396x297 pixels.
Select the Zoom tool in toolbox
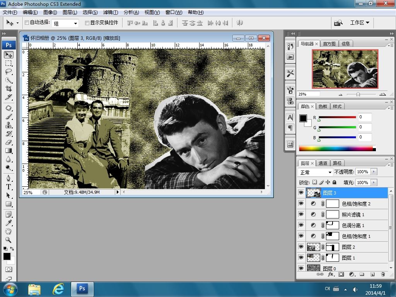[x=9, y=240]
